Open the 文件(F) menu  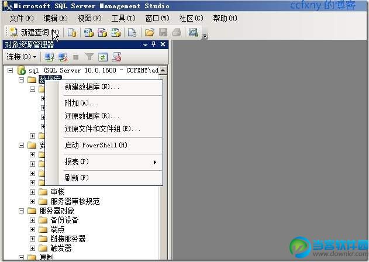point(22,18)
